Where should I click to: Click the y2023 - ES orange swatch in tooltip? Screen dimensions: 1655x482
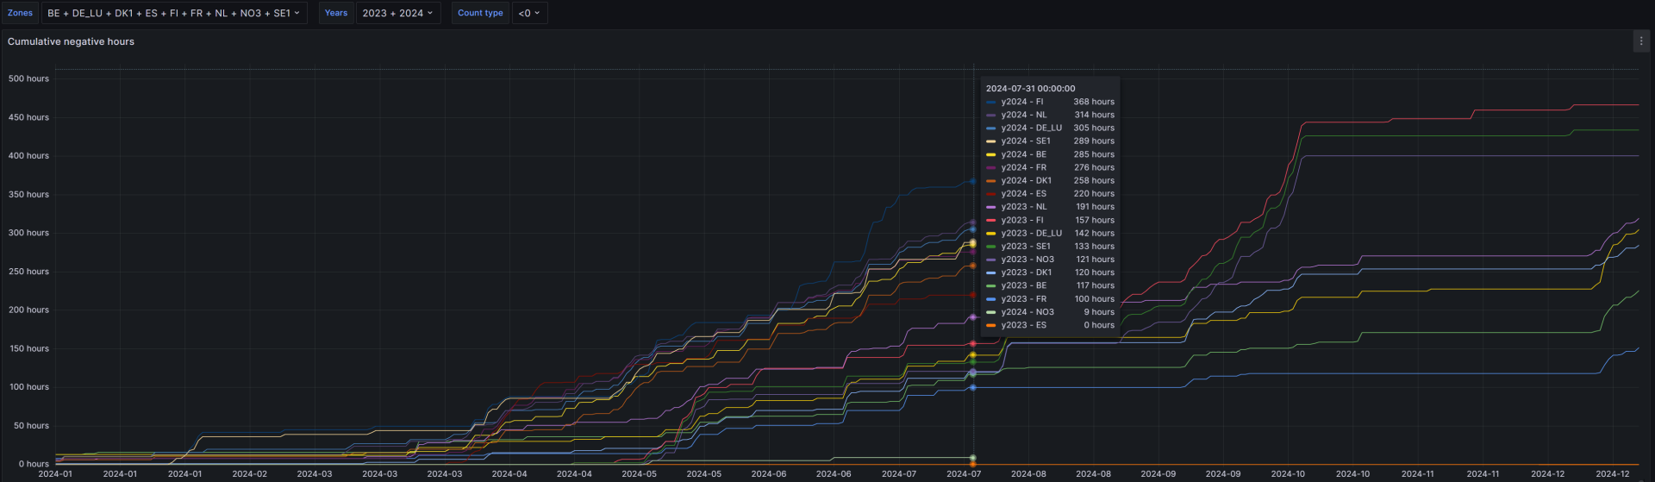[x=991, y=325]
